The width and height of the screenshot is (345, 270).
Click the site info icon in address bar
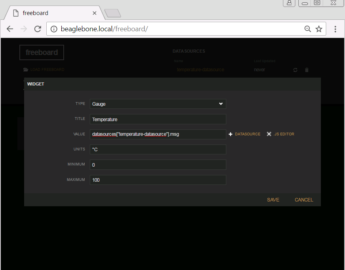coord(54,29)
